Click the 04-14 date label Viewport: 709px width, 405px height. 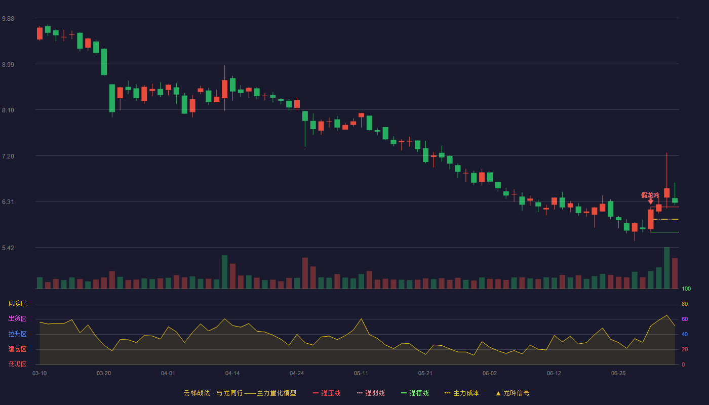[x=232, y=373]
